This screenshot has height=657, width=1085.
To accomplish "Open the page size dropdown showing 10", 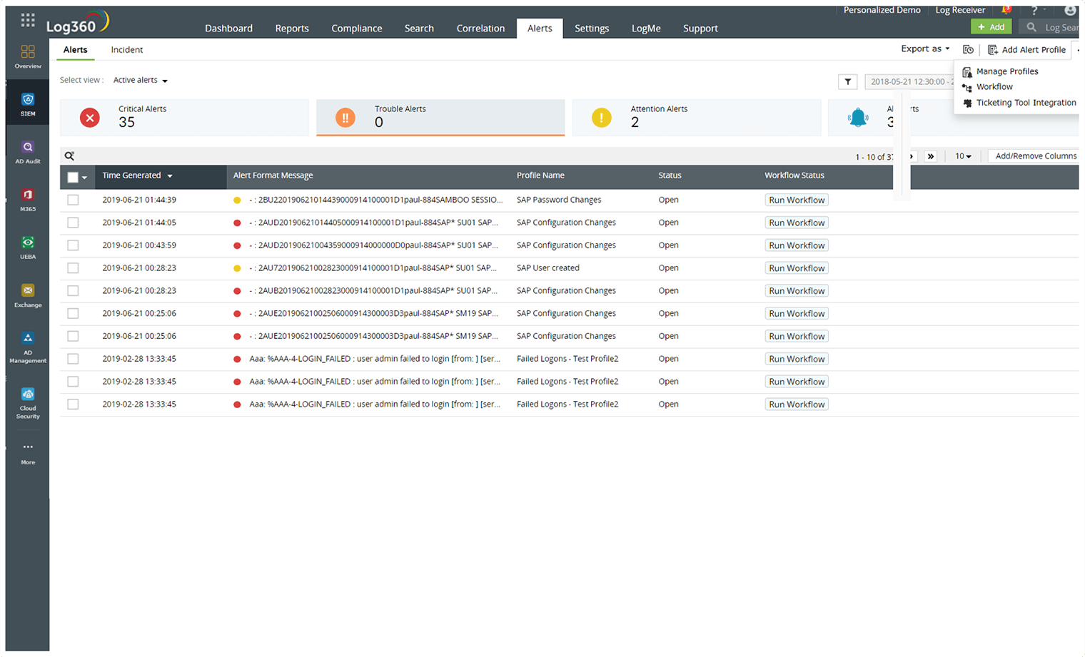I will [x=962, y=156].
